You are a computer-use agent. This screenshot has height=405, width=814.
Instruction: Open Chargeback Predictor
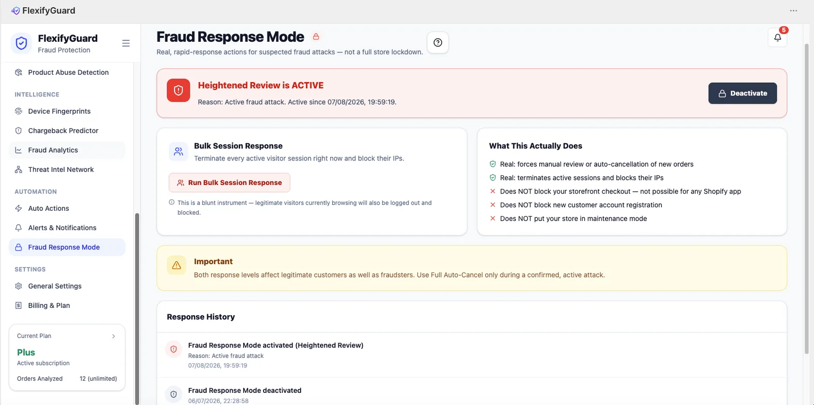(x=67, y=131)
